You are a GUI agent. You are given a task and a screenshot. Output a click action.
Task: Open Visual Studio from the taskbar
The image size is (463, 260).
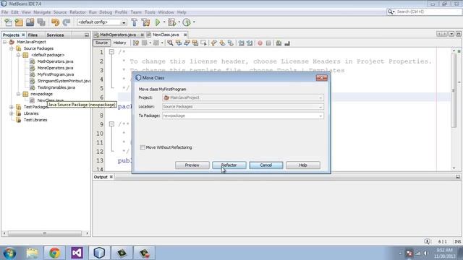tap(77, 253)
